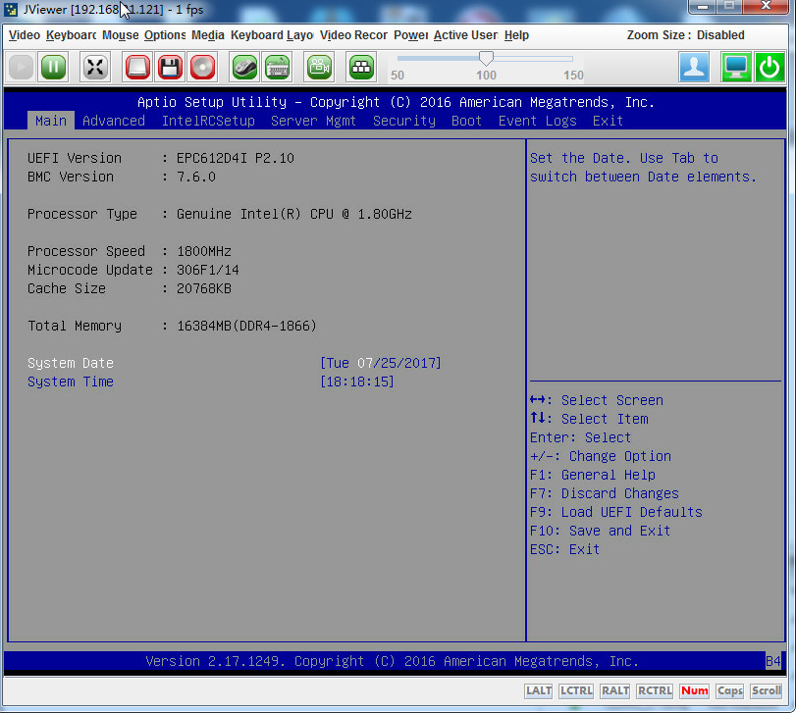Viewport: 796px width, 713px height.
Task: Adjust the zoom size slider handle
Action: click(486, 59)
